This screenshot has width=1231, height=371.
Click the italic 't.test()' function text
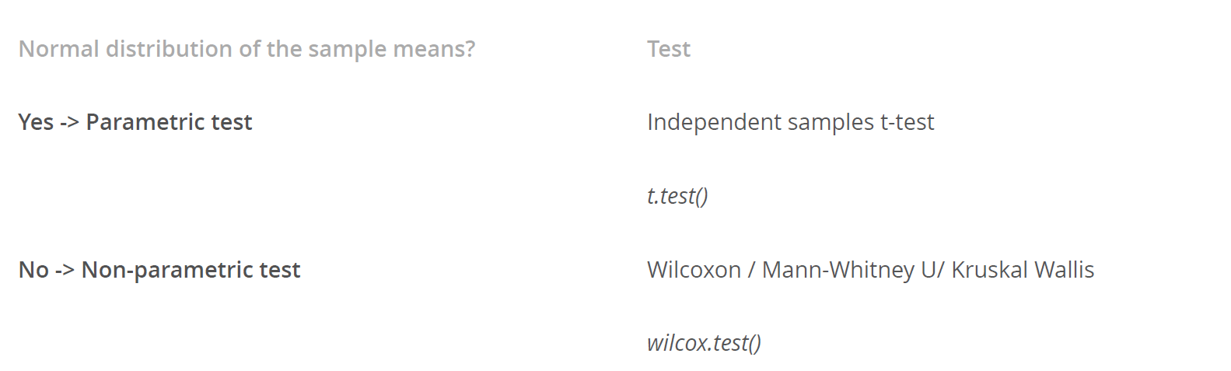(677, 196)
